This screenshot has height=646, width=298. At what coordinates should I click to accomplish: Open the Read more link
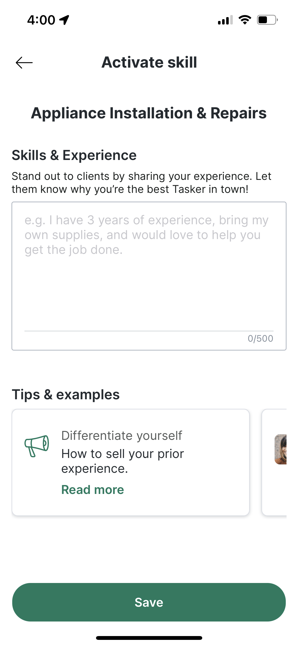coord(93,490)
